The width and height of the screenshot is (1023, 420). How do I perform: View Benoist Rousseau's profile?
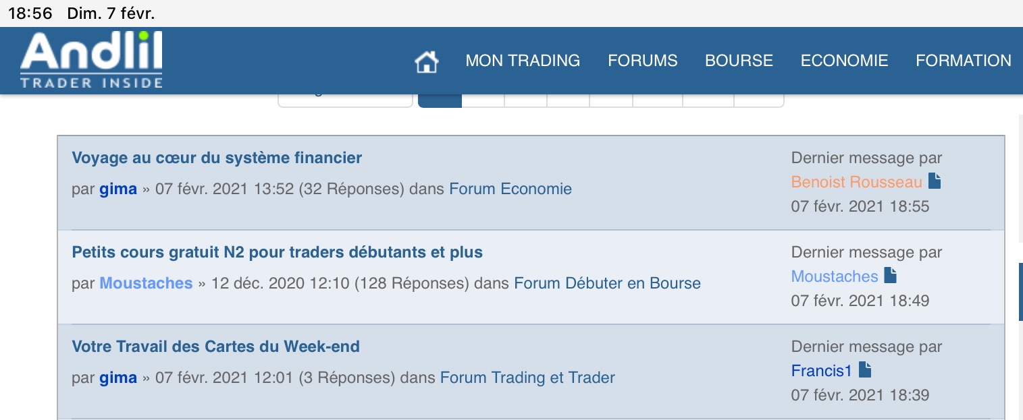856,182
